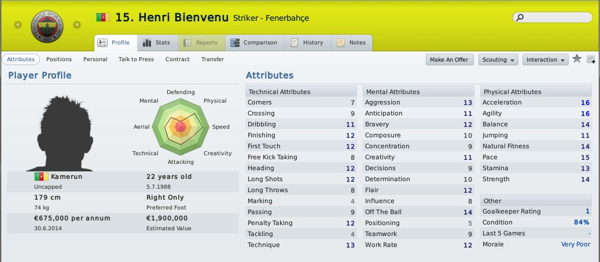Select the Attributes toggle pill

point(21,59)
